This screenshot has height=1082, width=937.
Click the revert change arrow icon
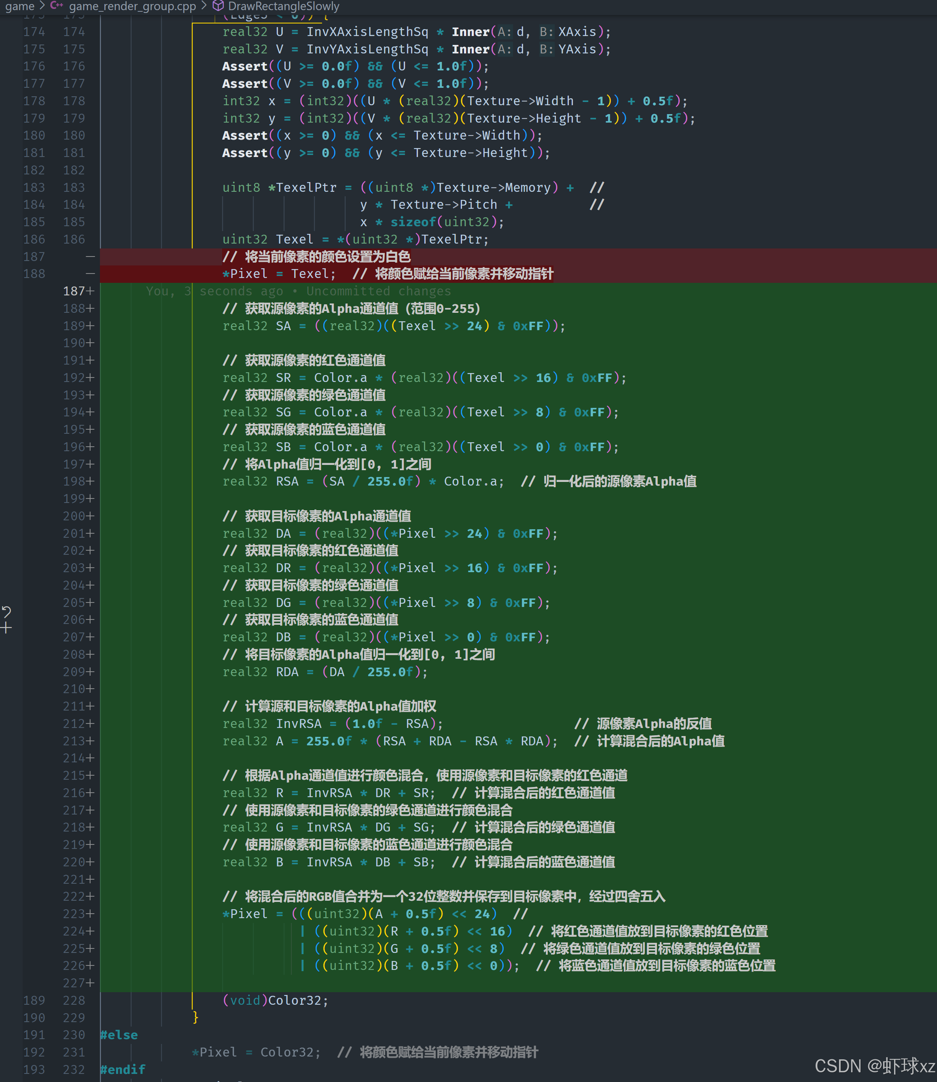click(x=6, y=611)
